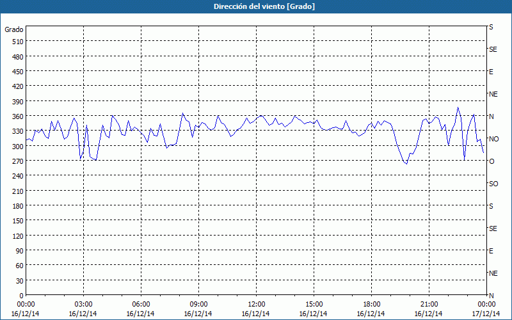512x320 pixels.
Task: Pick the 150 tick label on the left axis
Action: point(18,221)
